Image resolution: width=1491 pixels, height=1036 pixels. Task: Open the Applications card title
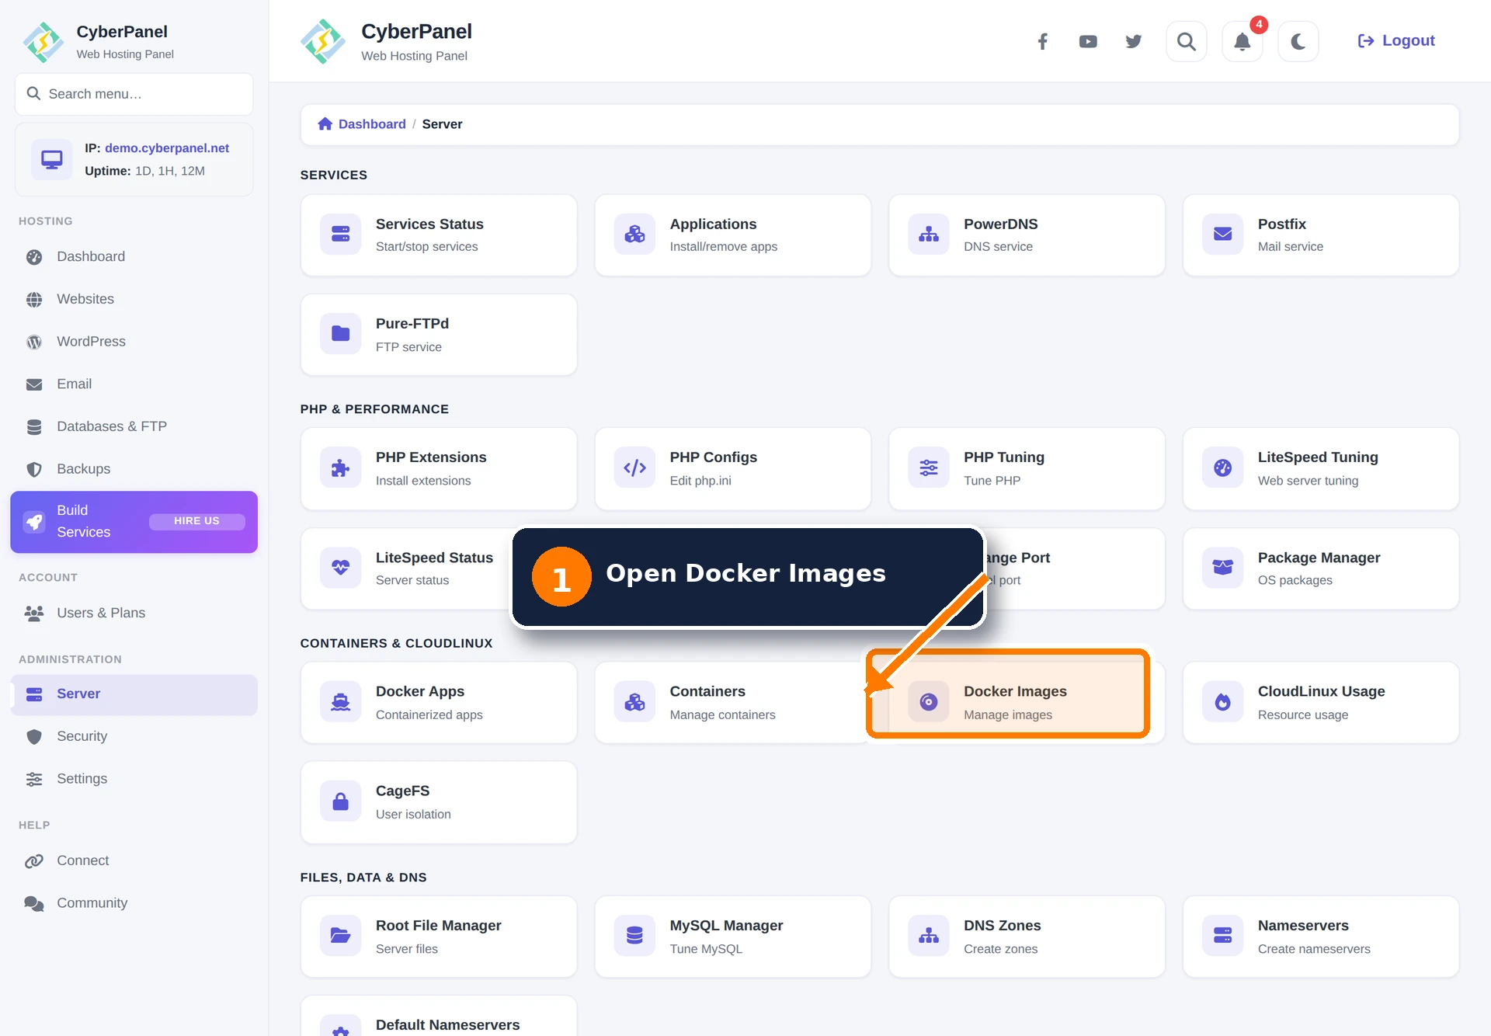(x=713, y=224)
